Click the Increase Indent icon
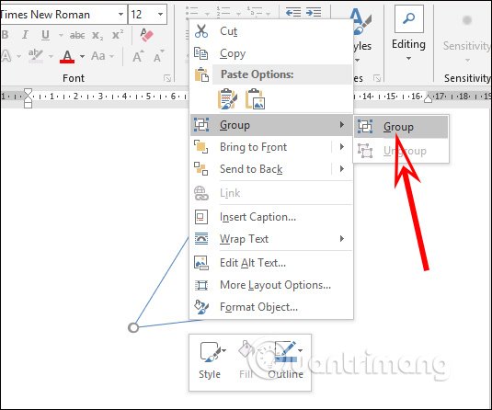492x410 pixels. pyautogui.click(x=314, y=12)
